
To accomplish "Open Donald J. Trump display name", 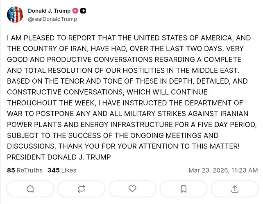I will click(x=49, y=11).
